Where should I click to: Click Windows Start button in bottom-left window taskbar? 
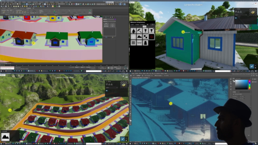tap(1, 144)
